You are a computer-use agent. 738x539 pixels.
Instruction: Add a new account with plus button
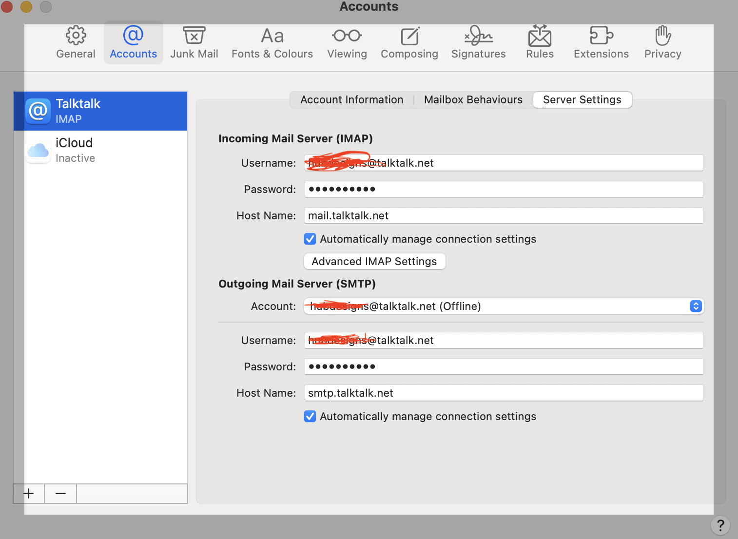(x=29, y=494)
